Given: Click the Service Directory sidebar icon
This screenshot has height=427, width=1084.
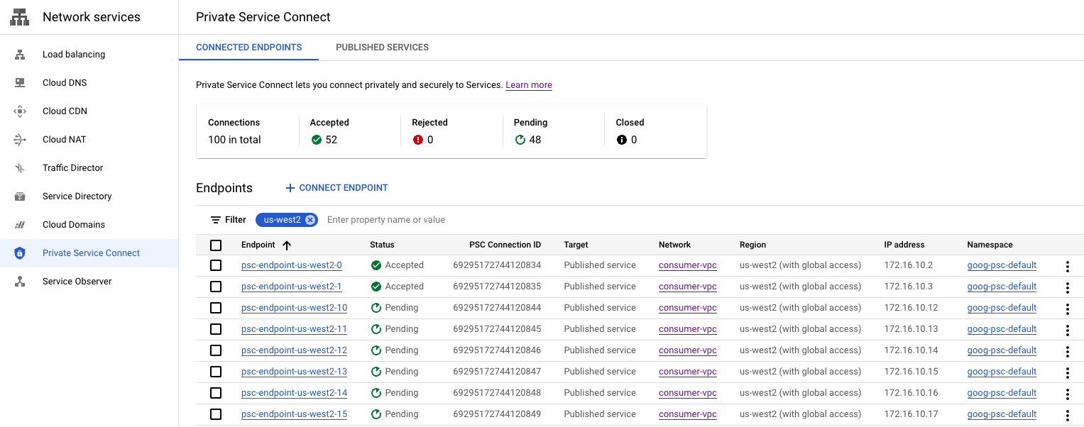Looking at the screenshot, I should click(20, 196).
